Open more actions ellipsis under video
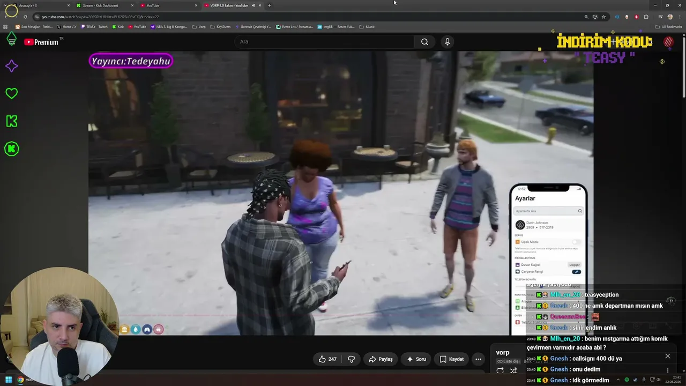This screenshot has height=386, width=686. point(478,359)
